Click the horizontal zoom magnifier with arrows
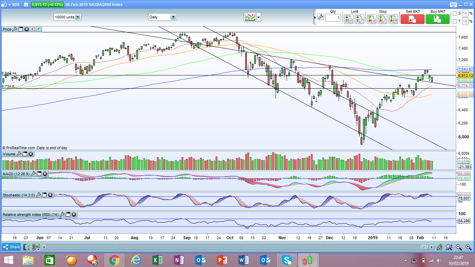The image size is (475, 267). pyautogui.click(x=449, y=247)
